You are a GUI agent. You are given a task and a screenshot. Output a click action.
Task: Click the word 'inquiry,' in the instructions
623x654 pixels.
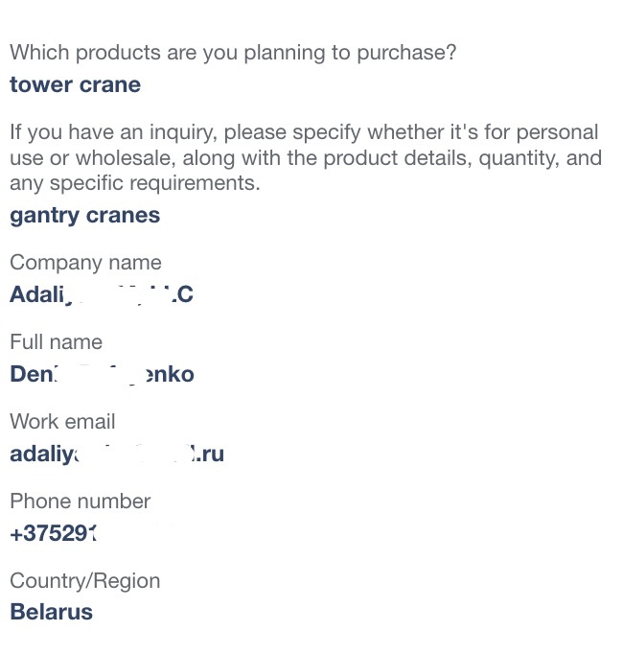click(183, 132)
